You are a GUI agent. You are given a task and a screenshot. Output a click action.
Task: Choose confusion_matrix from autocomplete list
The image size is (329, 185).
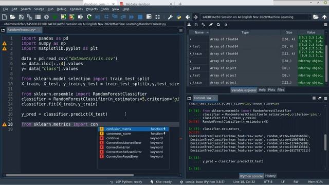click(x=134, y=129)
